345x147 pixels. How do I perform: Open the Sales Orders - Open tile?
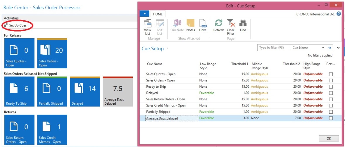tap(52, 53)
